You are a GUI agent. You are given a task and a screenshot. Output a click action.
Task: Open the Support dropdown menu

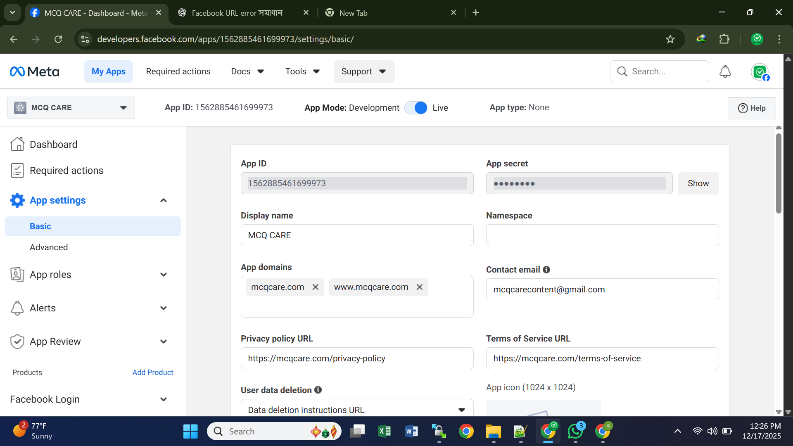pyautogui.click(x=364, y=71)
